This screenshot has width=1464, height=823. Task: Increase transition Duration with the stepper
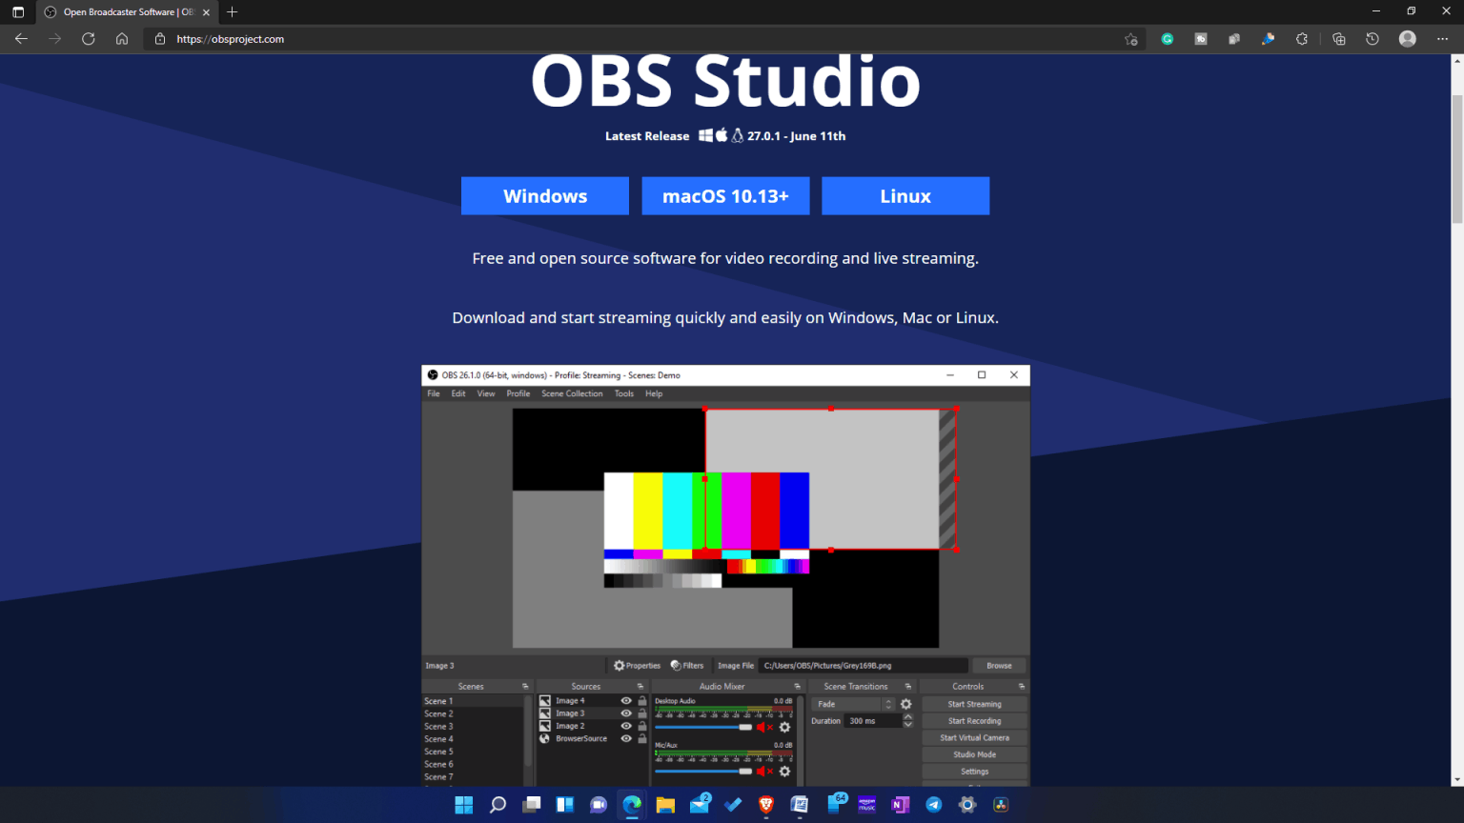[907, 717]
